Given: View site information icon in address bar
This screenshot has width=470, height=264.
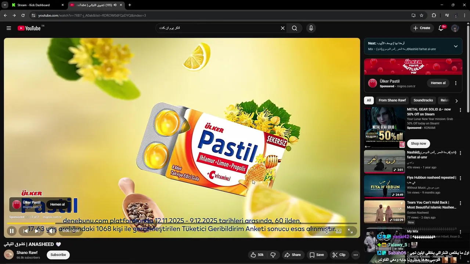Looking at the screenshot, I should click(x=33, y=15).
